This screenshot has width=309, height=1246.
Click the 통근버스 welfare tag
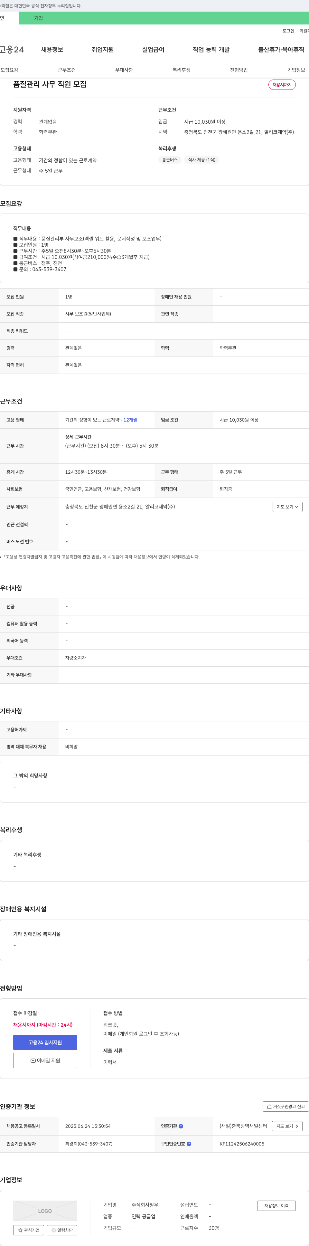click(x=170, y=160)
